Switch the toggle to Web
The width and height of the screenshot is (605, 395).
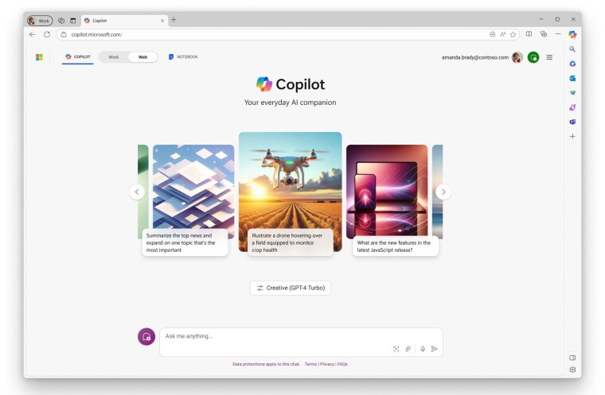(142, 57)
